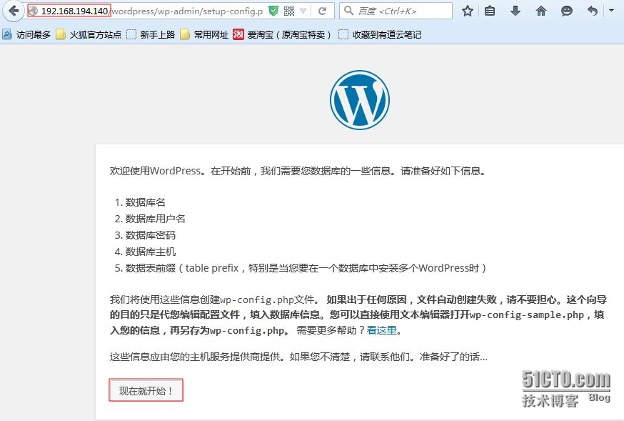
Task: Click list item 数据库名
Action: [x=145, y=202]
